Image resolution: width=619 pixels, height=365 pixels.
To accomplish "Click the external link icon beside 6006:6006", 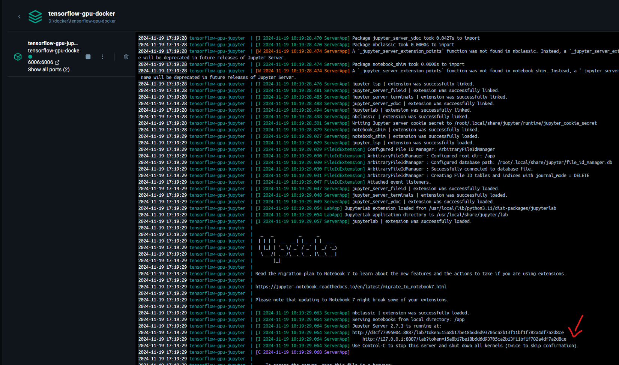I will pos(57,63).
